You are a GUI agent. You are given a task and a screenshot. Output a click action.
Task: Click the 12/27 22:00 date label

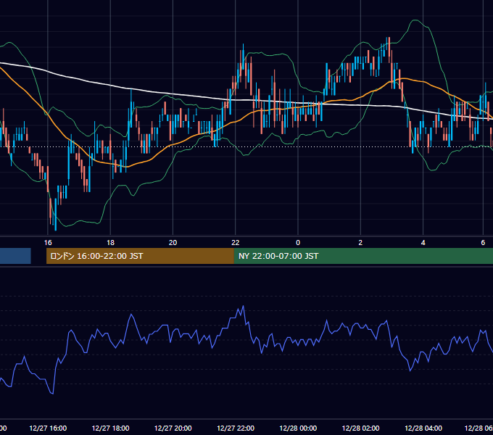coord(236,428)
